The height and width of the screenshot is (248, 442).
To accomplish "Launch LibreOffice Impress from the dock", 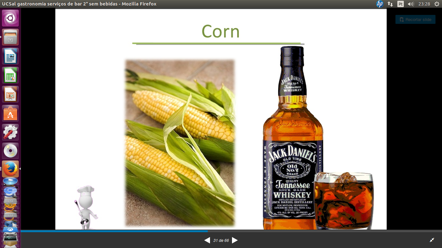I will pyautogui.click(x=10, y=94).
